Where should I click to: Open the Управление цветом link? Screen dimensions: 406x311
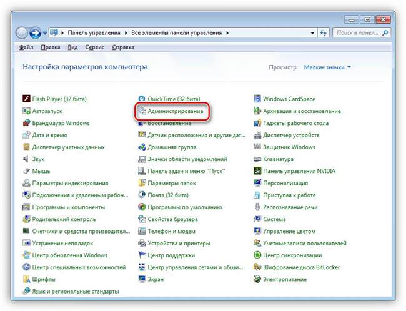289,231
